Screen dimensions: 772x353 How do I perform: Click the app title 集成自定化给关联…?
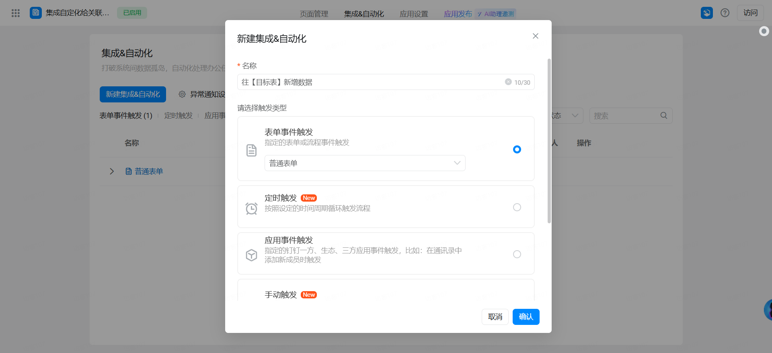[78, 13]
